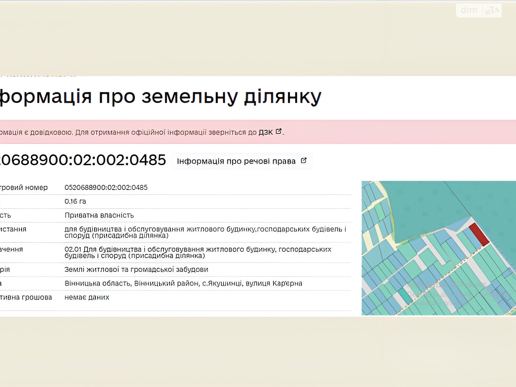516x387 pixels.
Task: Click the external link icon beside ДЗК
Action: coord(279,132)
